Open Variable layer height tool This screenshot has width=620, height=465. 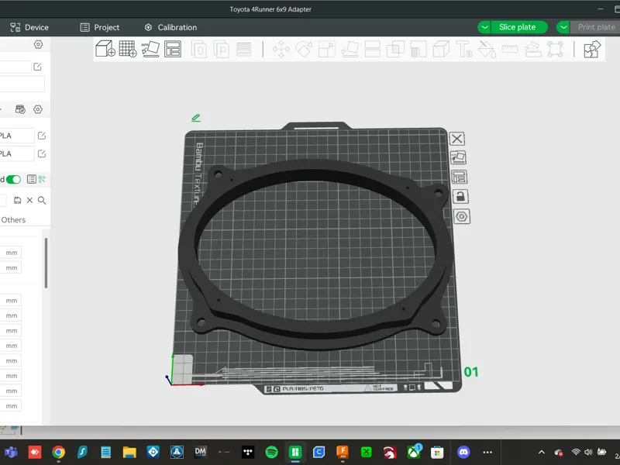(x=243, y=50)
